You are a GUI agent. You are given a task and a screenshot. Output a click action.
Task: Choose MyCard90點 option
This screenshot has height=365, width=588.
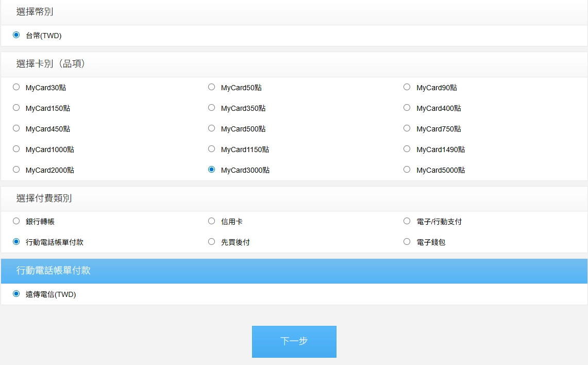(x=407, y=87)
